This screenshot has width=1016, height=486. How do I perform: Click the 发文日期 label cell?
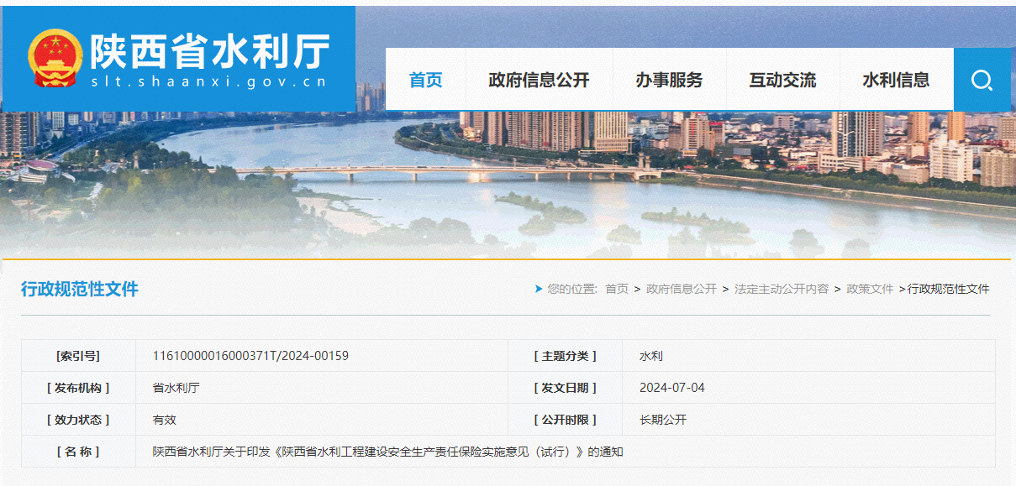pos(565,388)
